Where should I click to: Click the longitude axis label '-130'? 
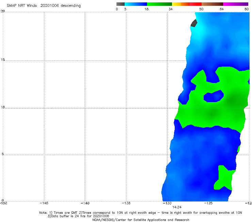pos(167,203)
